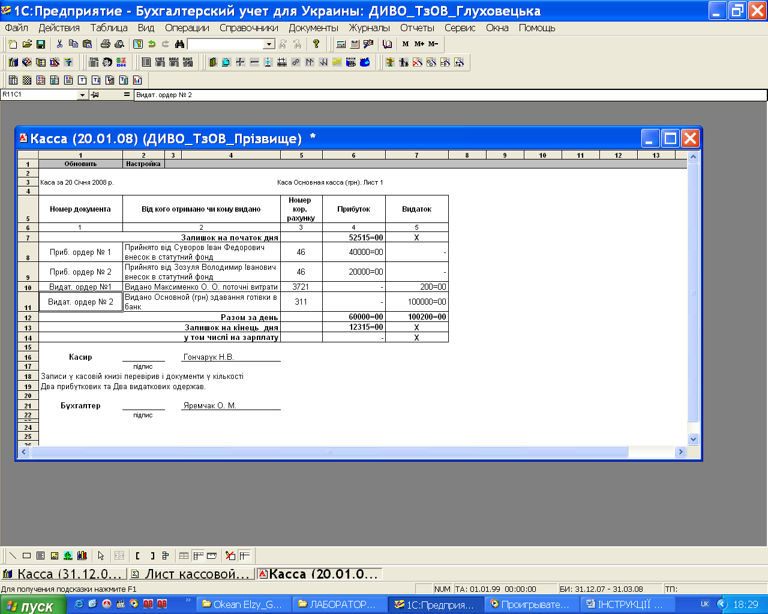The image size is (768, 614).
Task: Open the Таблица menu
Action: (109, 28)
